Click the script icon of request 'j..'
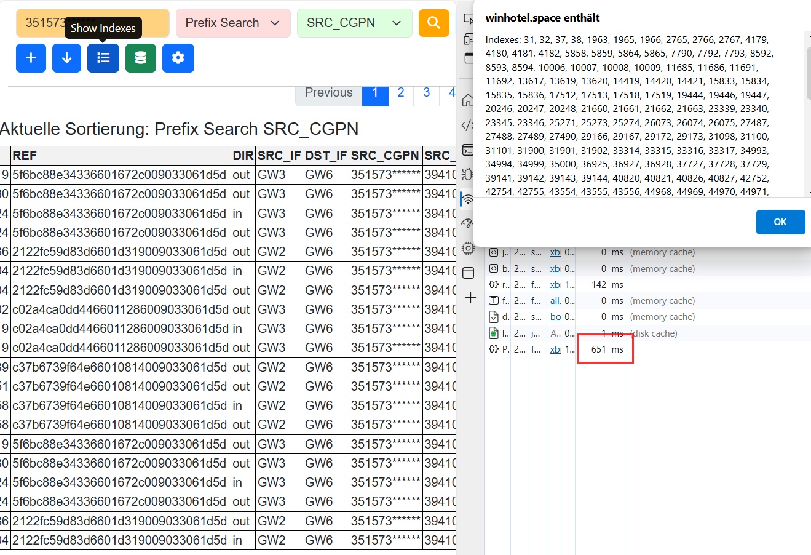Screen dimensions: 811x555 tap(493, 252)
